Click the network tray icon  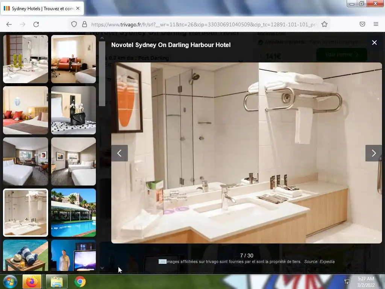tap(347, 281)
